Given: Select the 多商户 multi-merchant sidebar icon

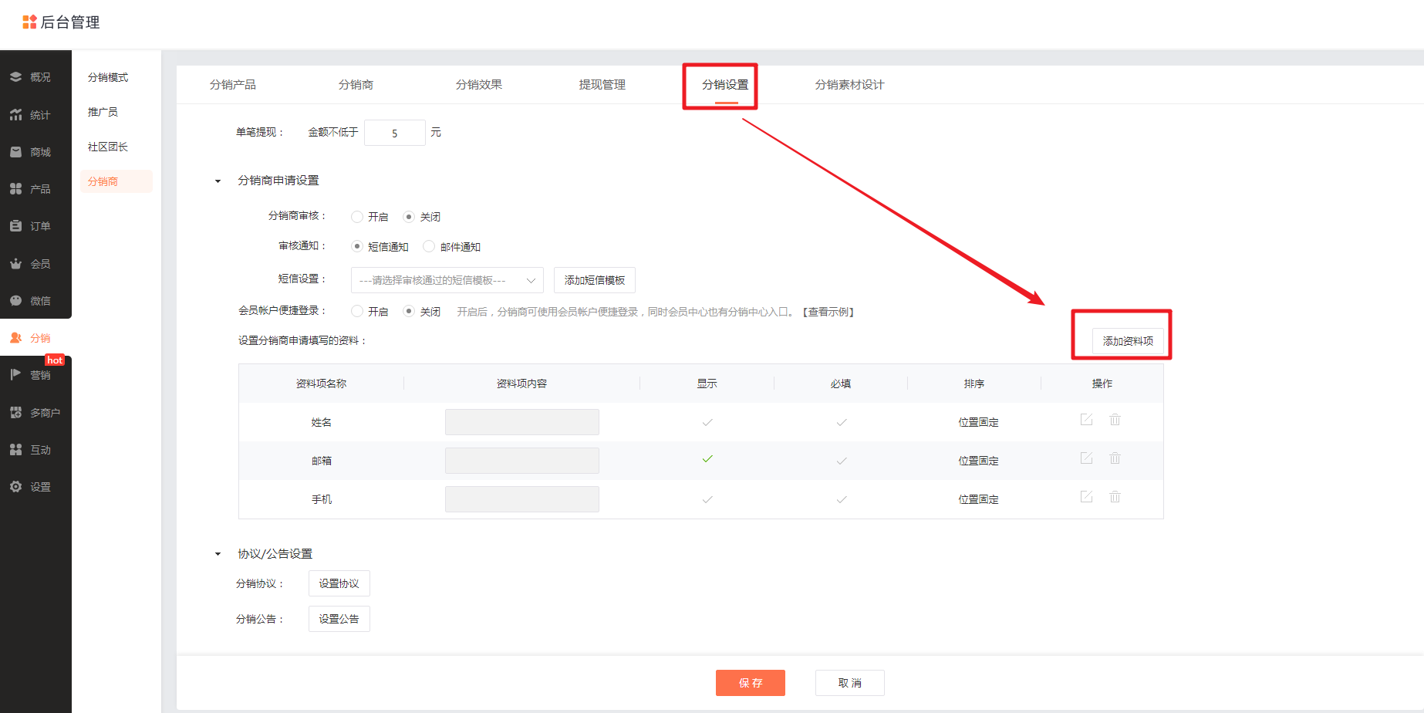Looking at the screenshot, I should (15, 413).
